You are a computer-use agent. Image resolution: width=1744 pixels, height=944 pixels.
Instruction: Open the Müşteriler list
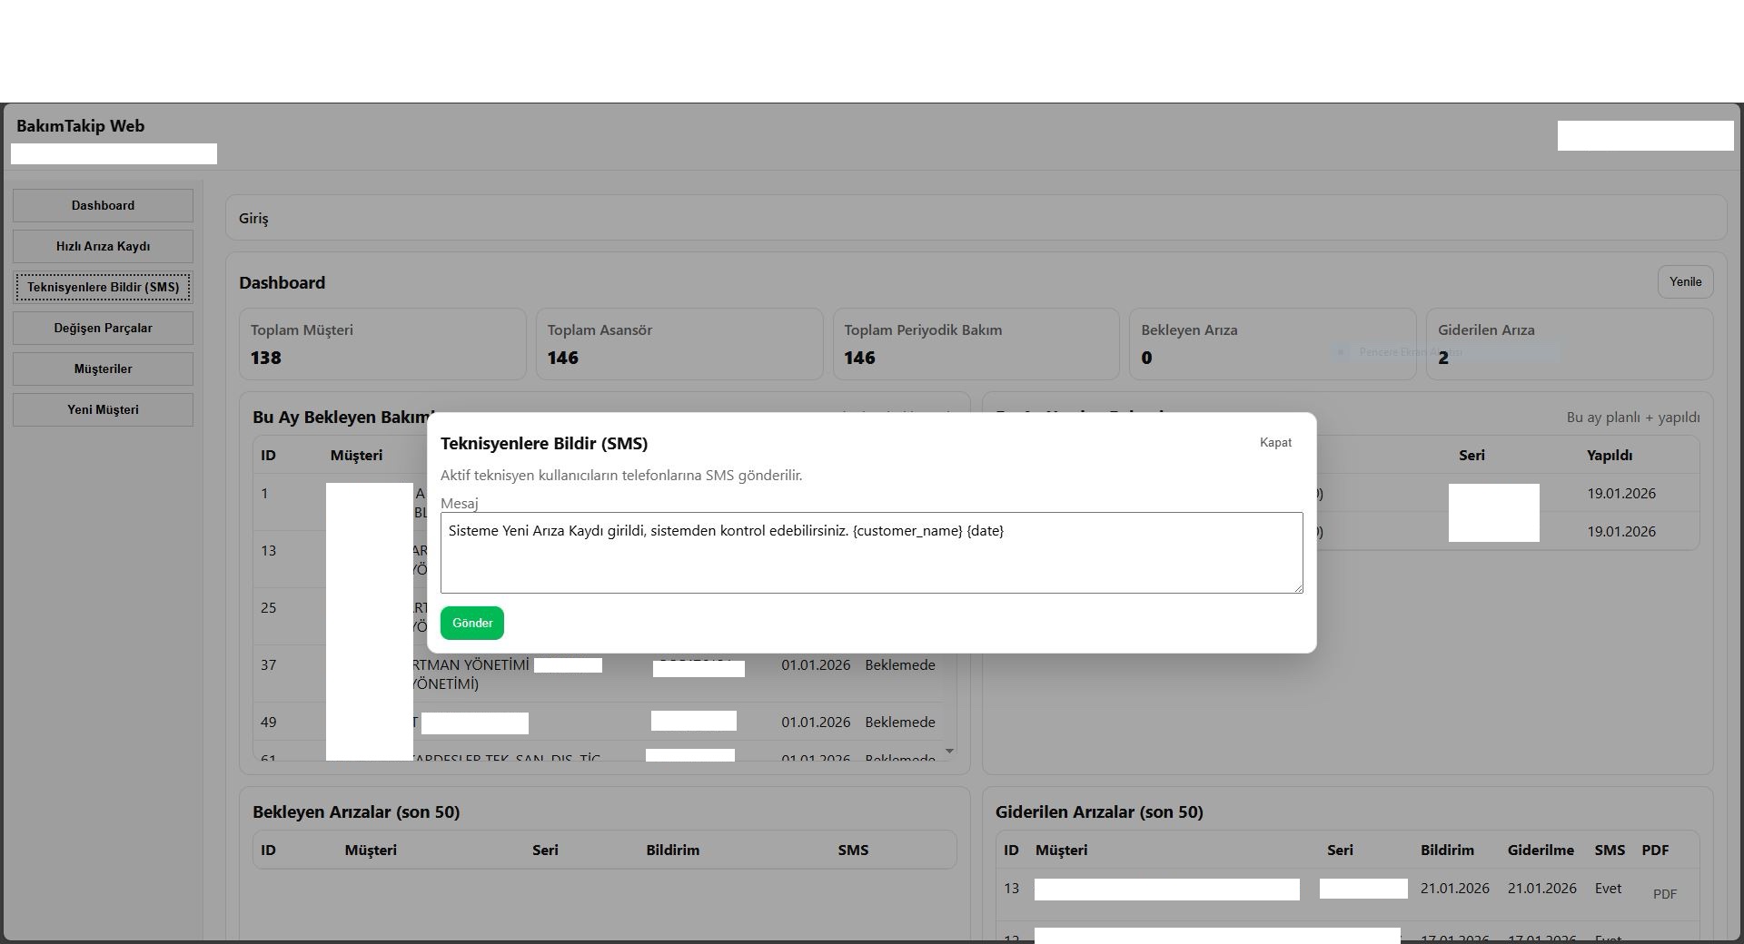pos(103,369)
